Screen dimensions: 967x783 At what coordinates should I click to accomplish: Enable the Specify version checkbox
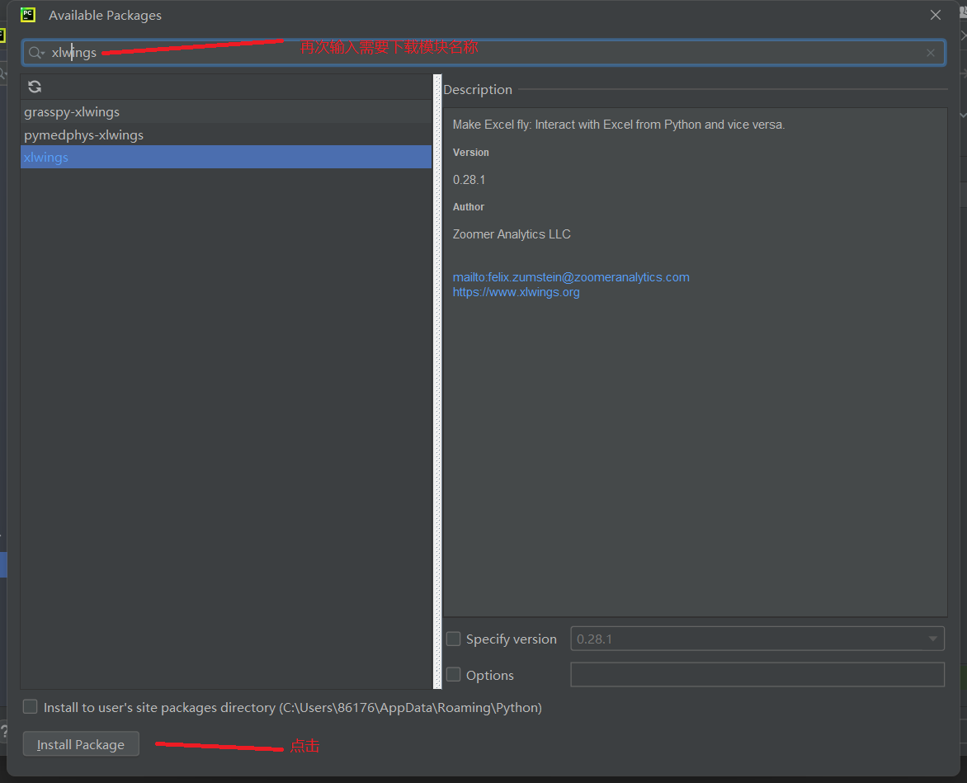point(453,639)
